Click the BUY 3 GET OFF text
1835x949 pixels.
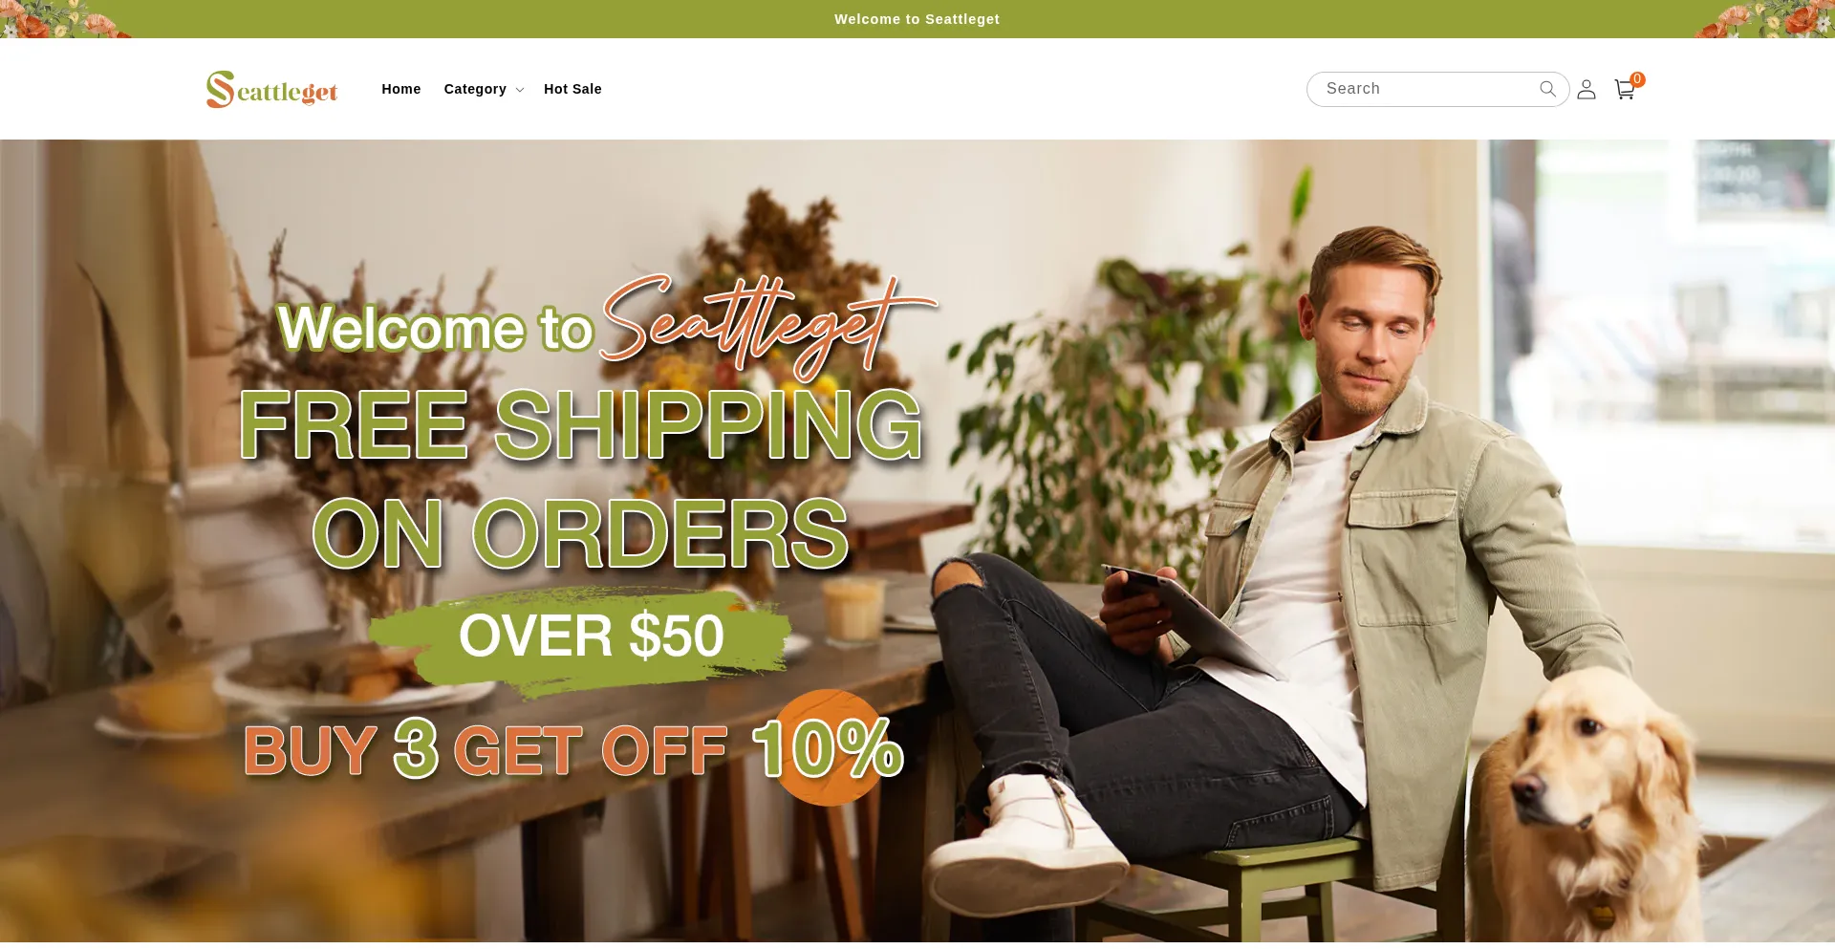click(x=486, y=750)
